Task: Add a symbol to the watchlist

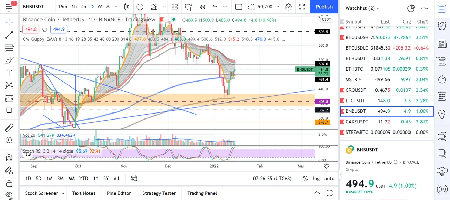Action: (398, 8)
